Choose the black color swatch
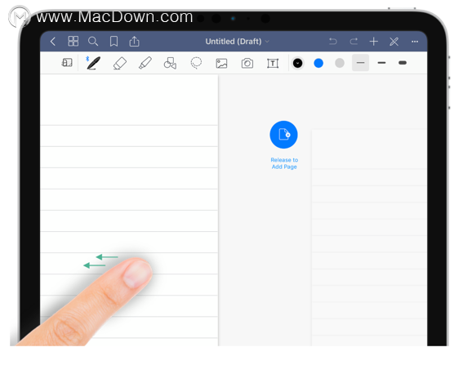 (298, 63)
